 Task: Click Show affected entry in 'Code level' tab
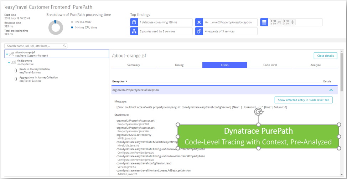(304, 100)
